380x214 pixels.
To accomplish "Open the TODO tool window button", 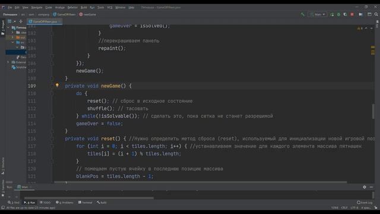I will (x=45, y=202).
